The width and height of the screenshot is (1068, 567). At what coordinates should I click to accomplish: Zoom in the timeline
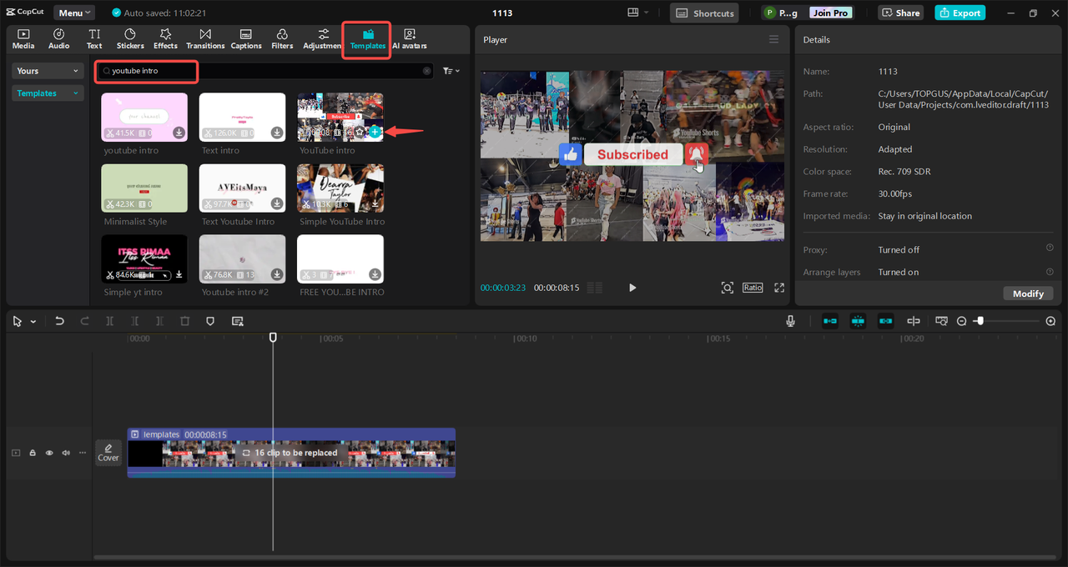pyautogui.click(x=1050, y=321)
